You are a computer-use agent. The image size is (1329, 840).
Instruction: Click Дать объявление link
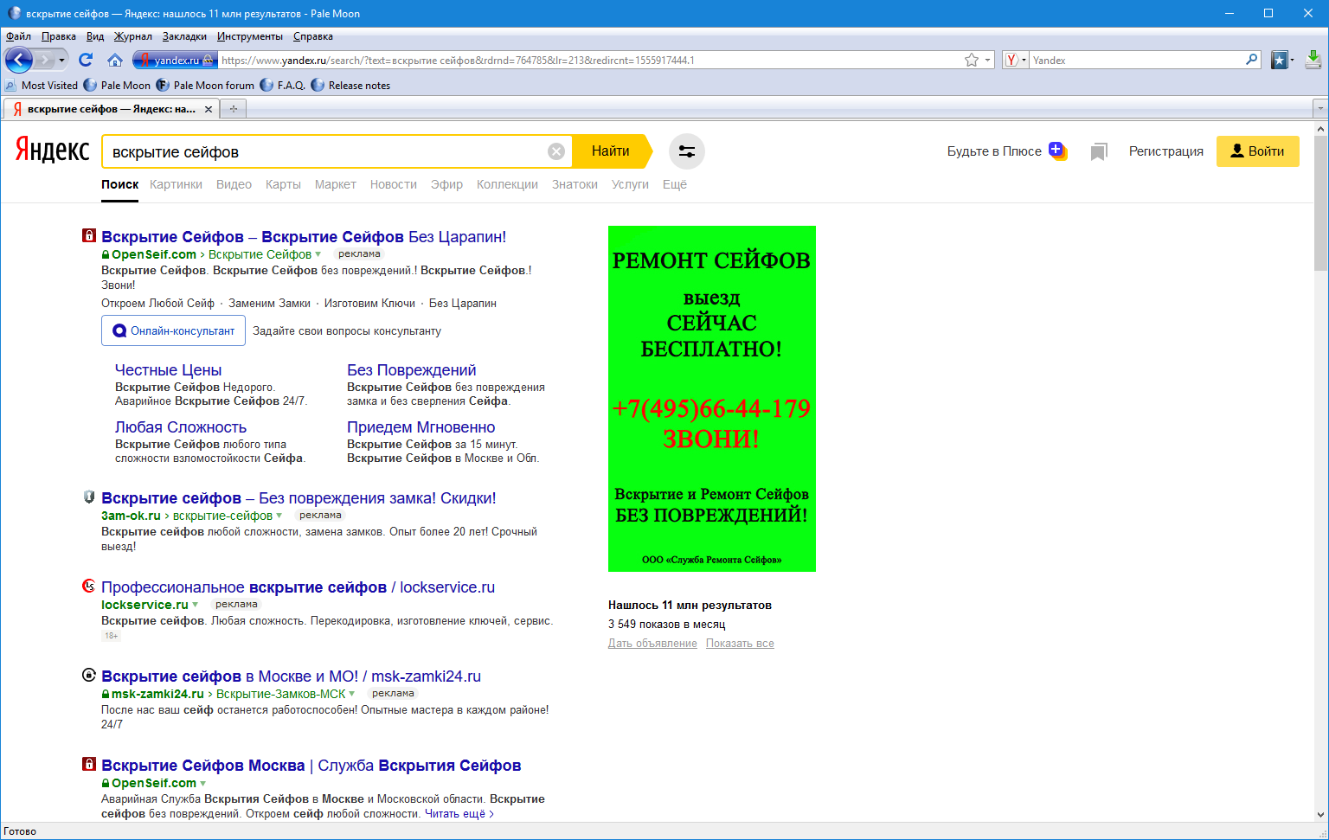pyautogui.click(x=652, y=644)
